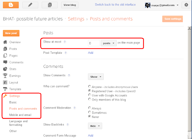The height and width of the screenshot is (139, 192).
Task: Open Template in the sidebar
Action: (15, 89)
